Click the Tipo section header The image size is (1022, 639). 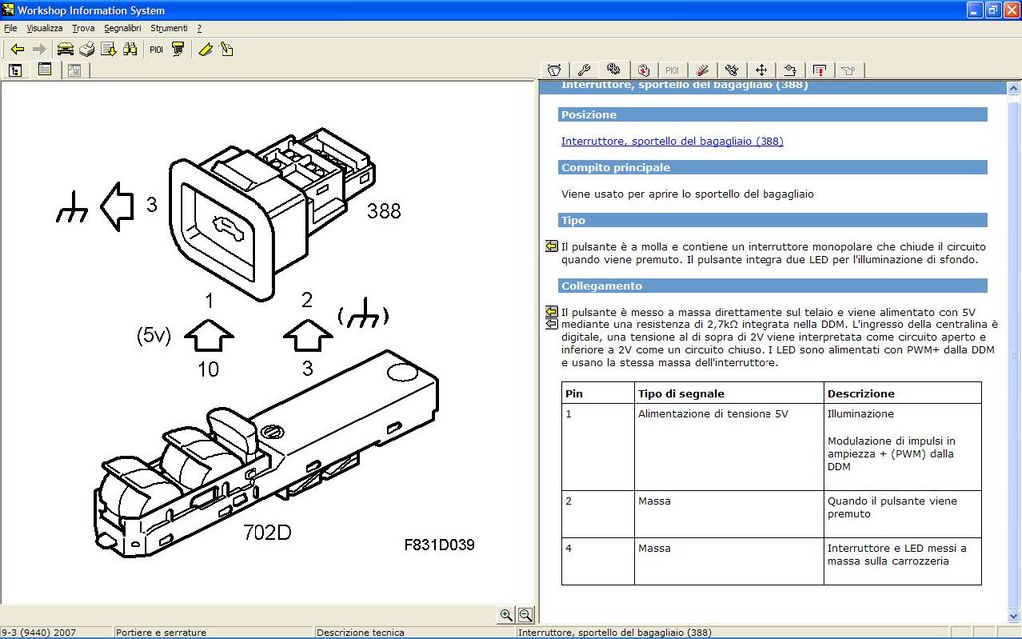pos(772,220)
